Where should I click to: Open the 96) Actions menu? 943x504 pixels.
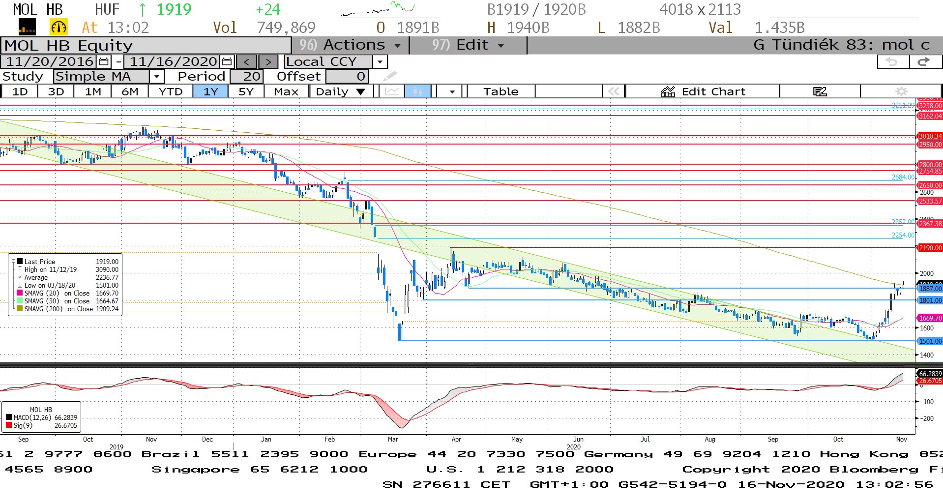[x=350, y=45]
